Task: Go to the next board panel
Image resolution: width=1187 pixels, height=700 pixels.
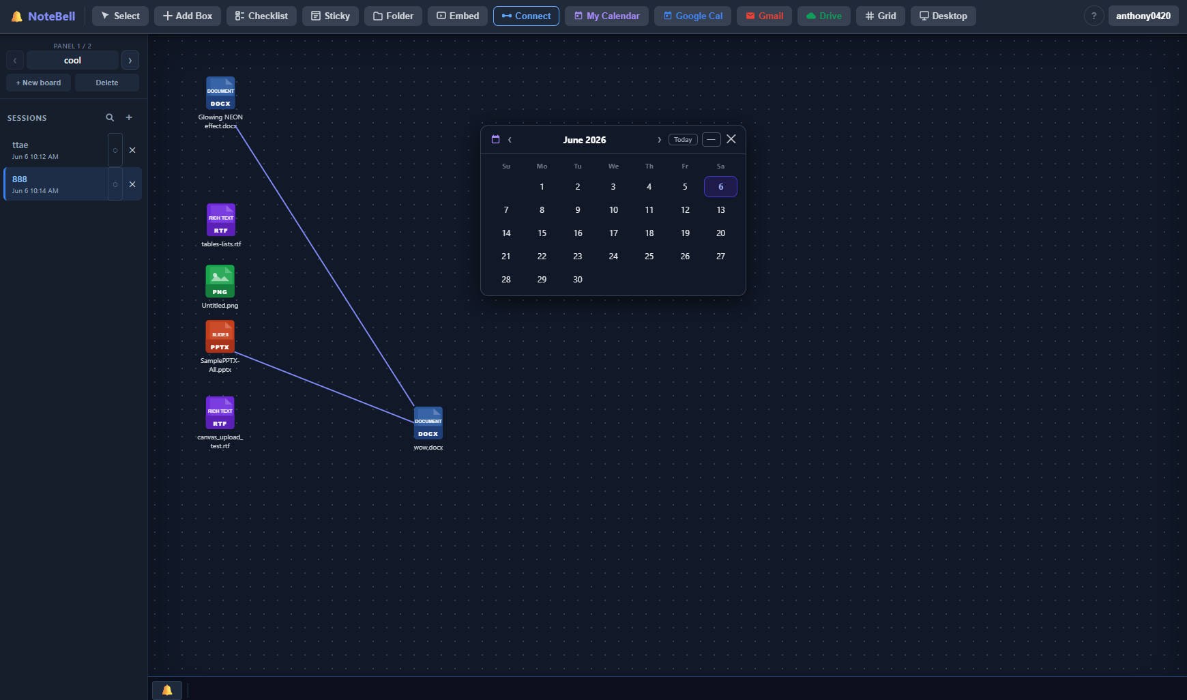Action: click(130, 60)
